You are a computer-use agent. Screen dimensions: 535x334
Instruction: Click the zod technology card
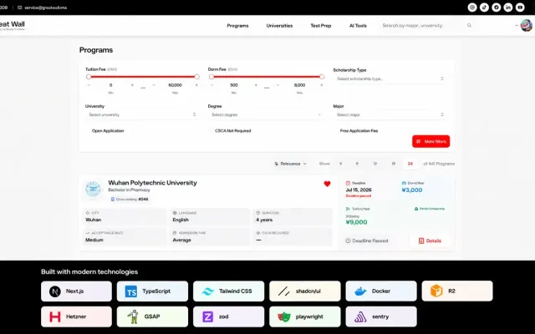pyautogui.click(x=228, y=316)
